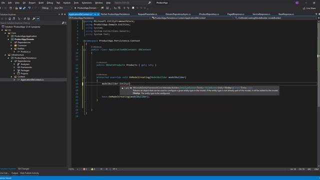Screen dimensions: 320x180
Task: Collapse the Core folder node
Action: [x=5, y=33]
